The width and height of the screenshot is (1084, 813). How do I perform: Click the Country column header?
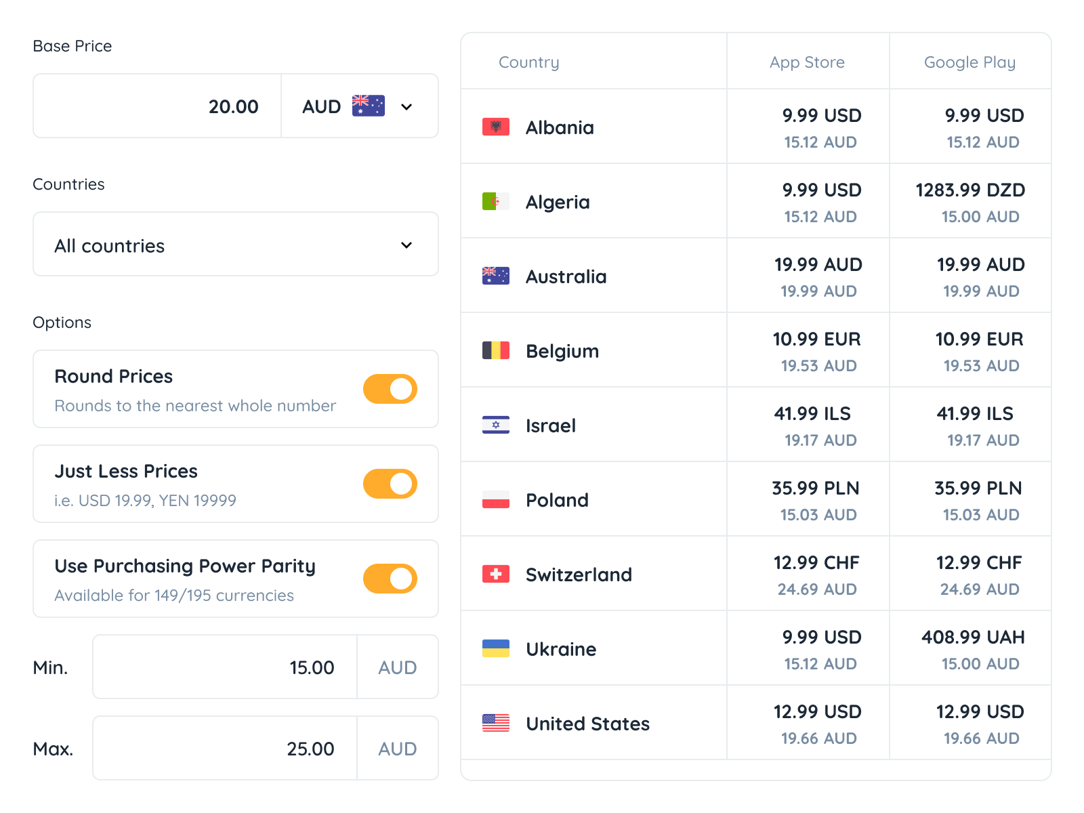point(528,62)
